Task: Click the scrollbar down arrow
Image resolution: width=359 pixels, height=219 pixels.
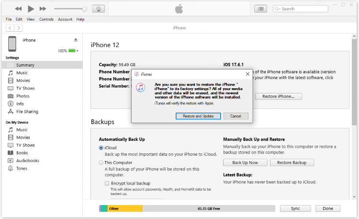Action: tap(354, 196)
